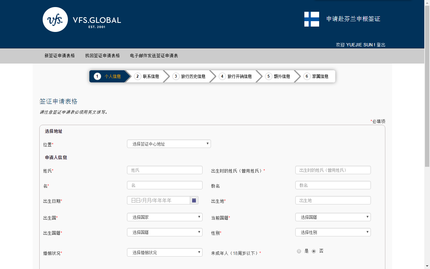Click the 名 given name input field
The image size is (430, 269).
[x=165, y=185]
